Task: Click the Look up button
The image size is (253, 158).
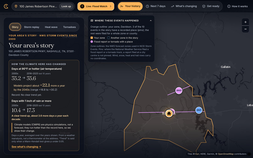Action: tap(66, 6)
